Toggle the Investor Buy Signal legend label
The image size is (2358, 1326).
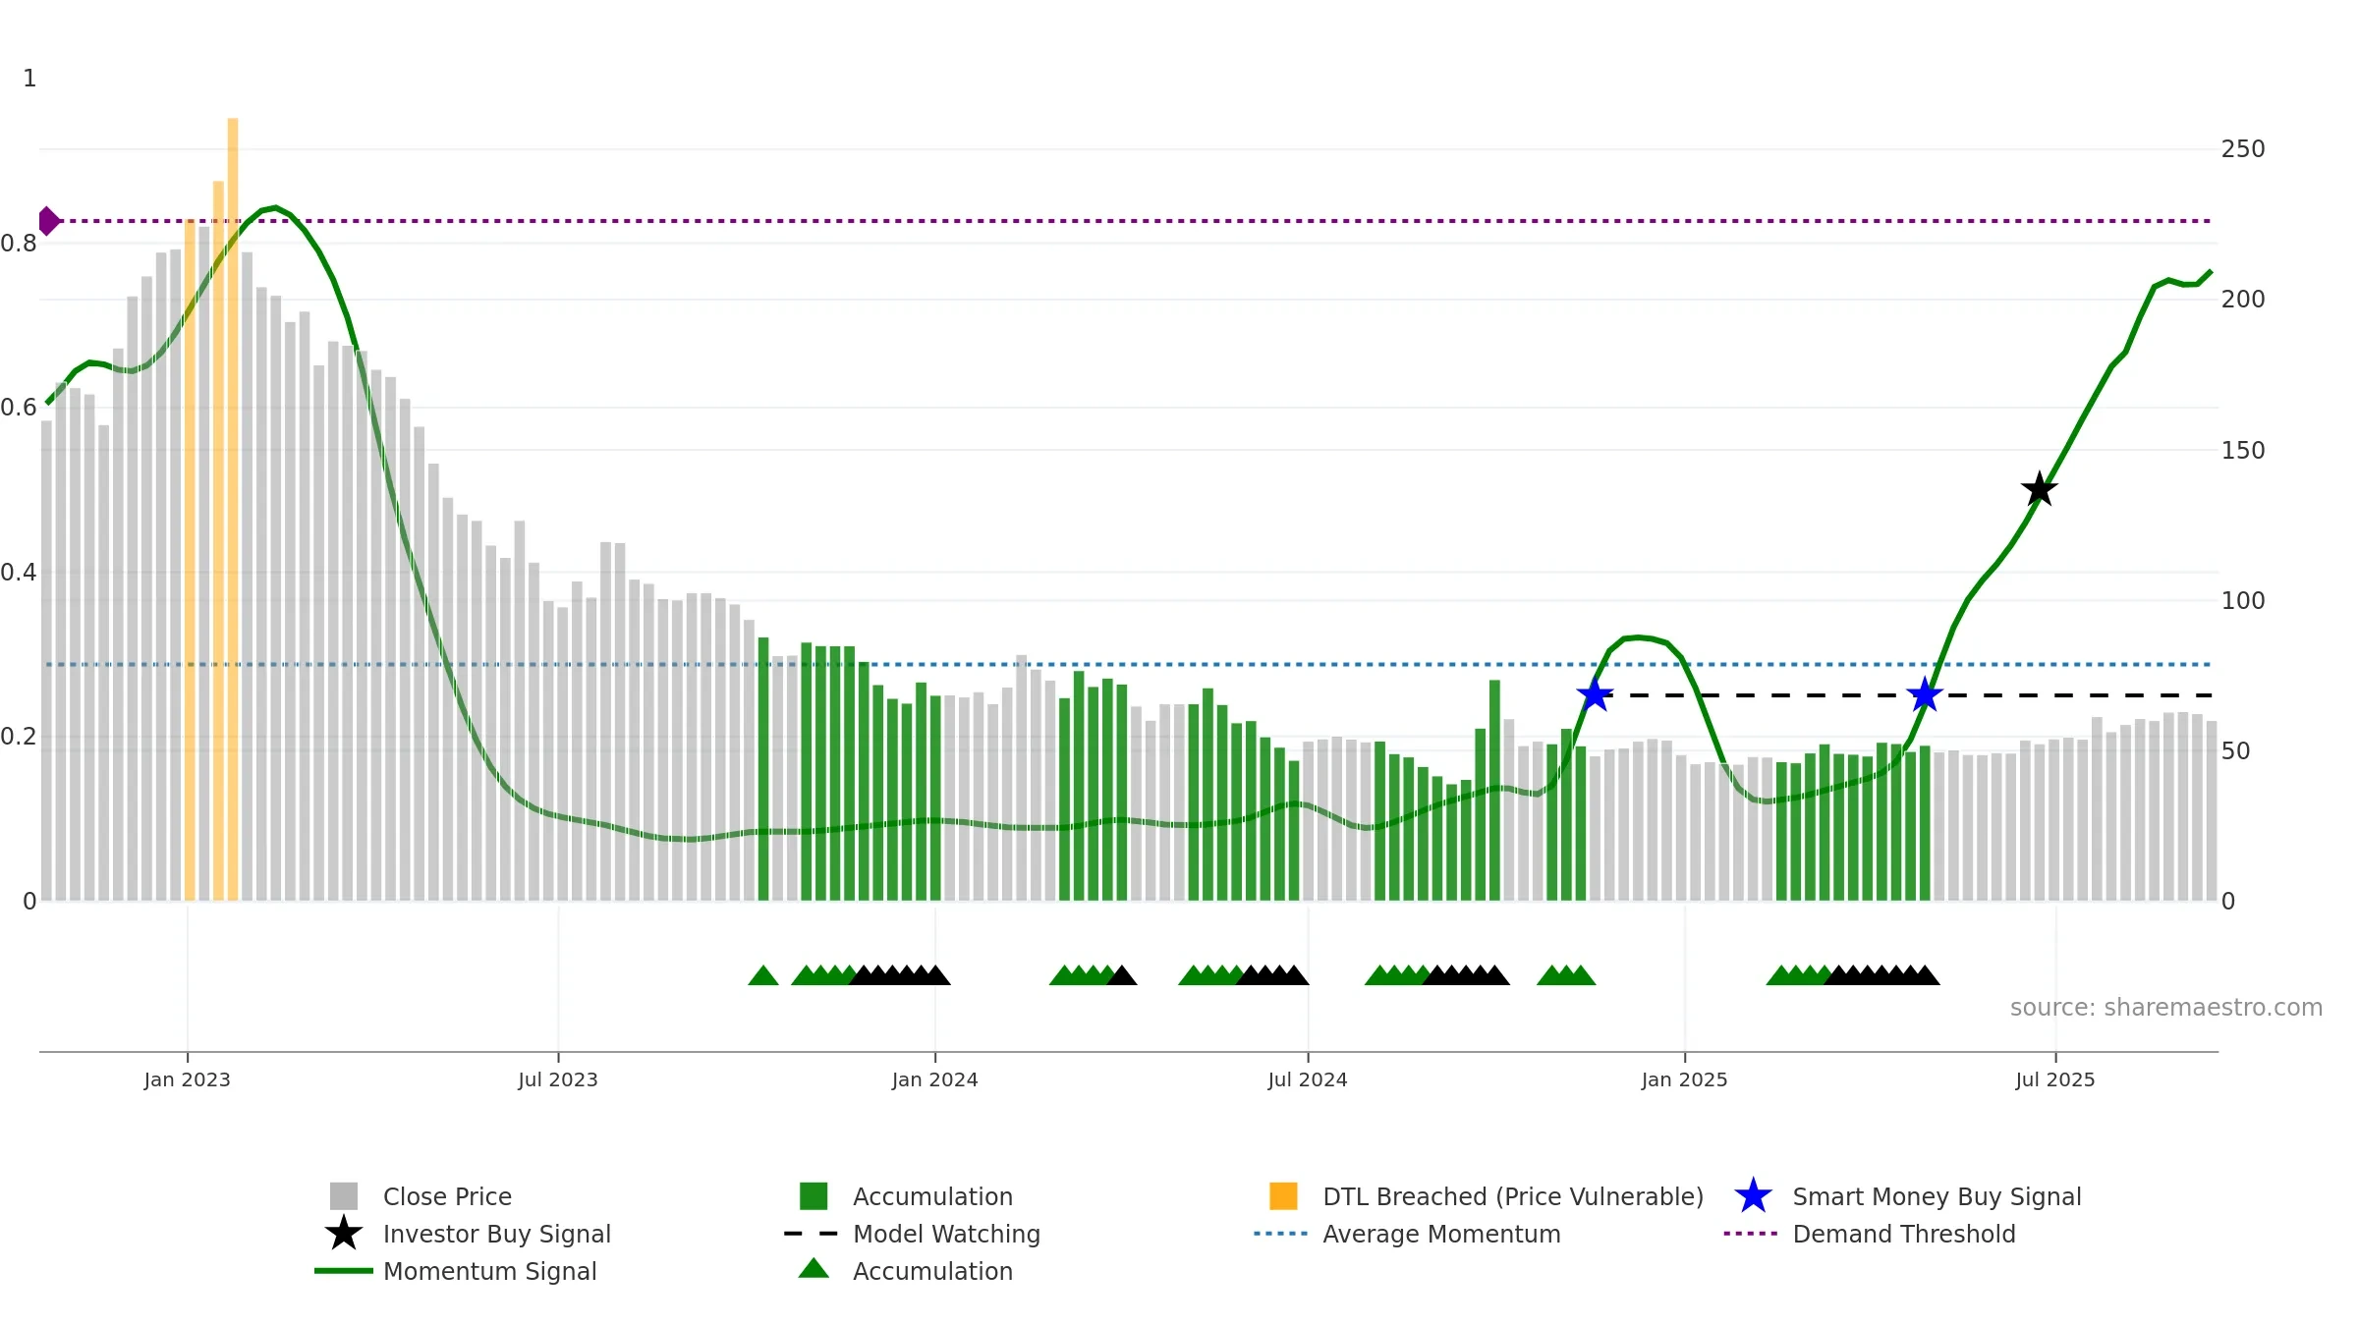(x=497, y=1234)
